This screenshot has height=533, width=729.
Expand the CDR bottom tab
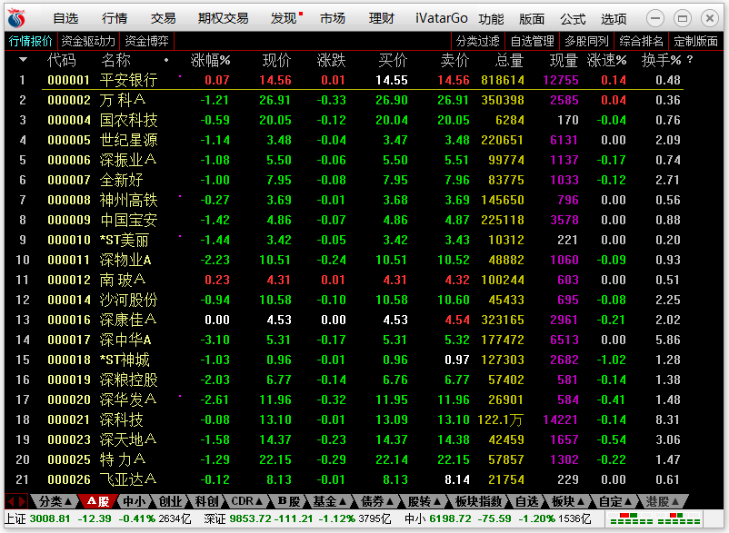[247, 501]
